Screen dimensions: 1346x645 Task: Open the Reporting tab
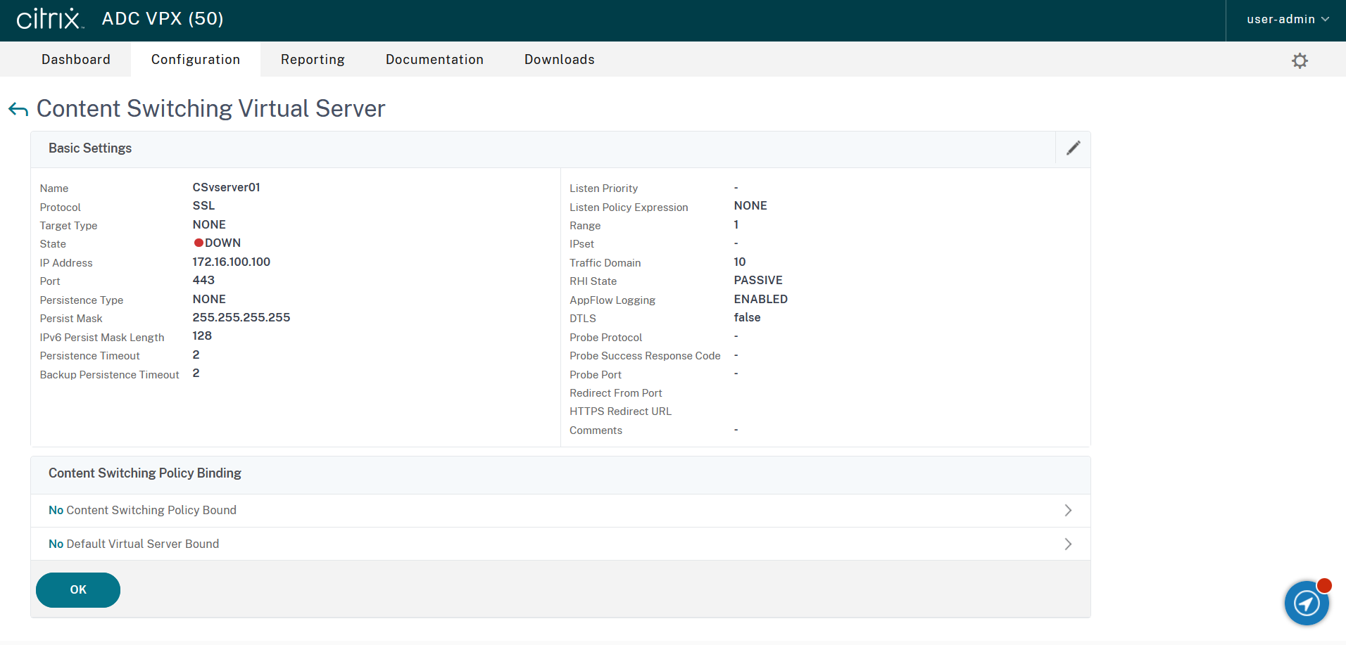pyautogui.click(x=313, y=60)
